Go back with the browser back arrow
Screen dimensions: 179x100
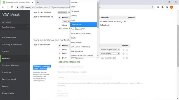[x=3, y=7]
